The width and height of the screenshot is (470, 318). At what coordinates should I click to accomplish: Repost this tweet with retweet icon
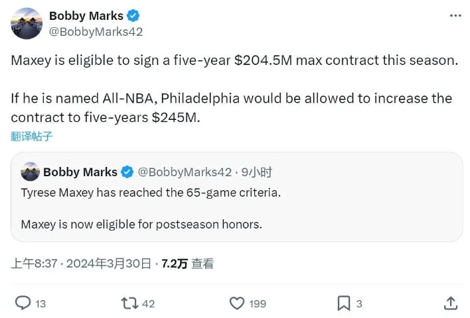pyautogui.click(x=129, y=303)
